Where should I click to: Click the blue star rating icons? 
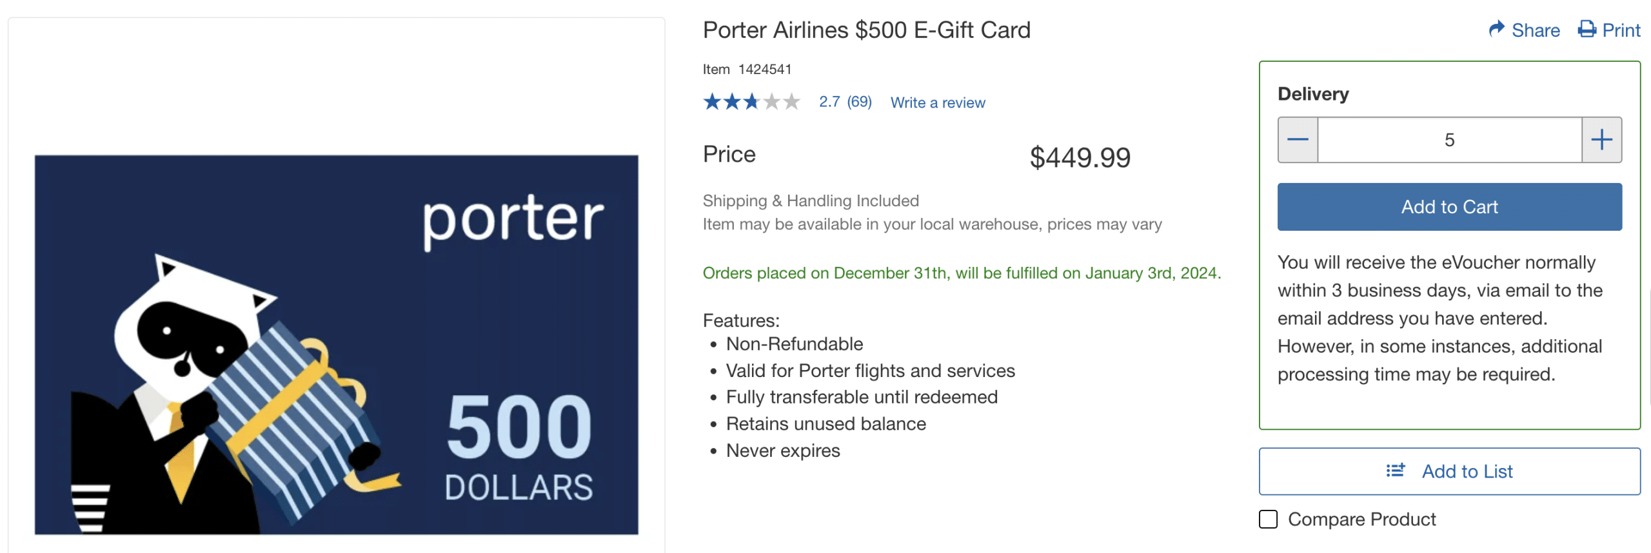coord(751,102)
